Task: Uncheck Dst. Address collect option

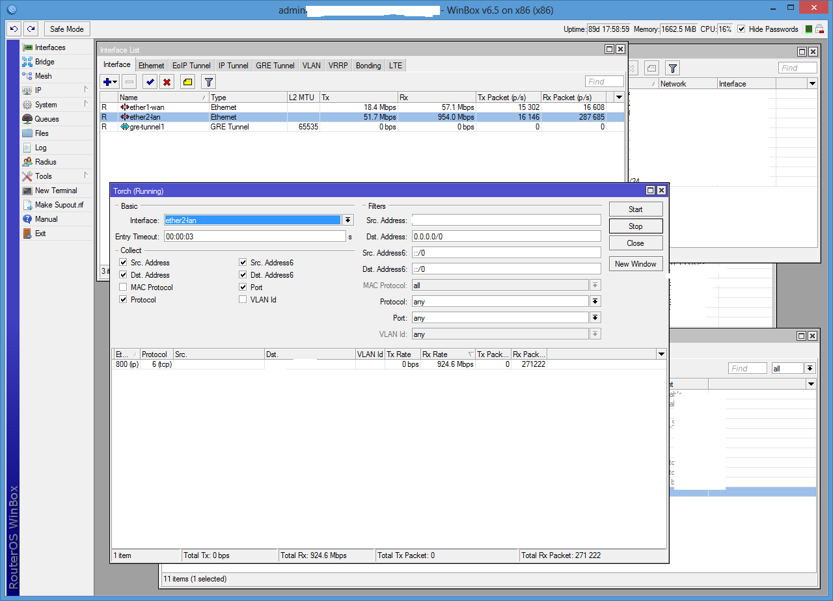Action: 124,275
